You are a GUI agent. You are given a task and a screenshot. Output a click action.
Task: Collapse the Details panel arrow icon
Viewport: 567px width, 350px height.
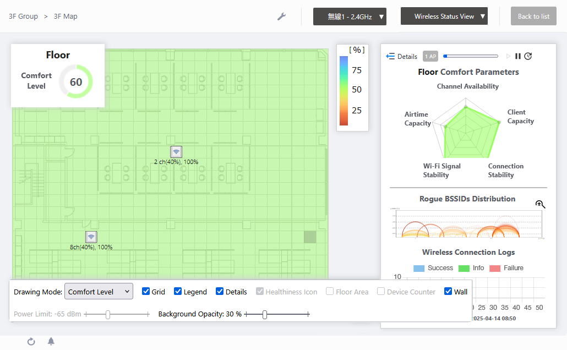click(x=390, y=56)
